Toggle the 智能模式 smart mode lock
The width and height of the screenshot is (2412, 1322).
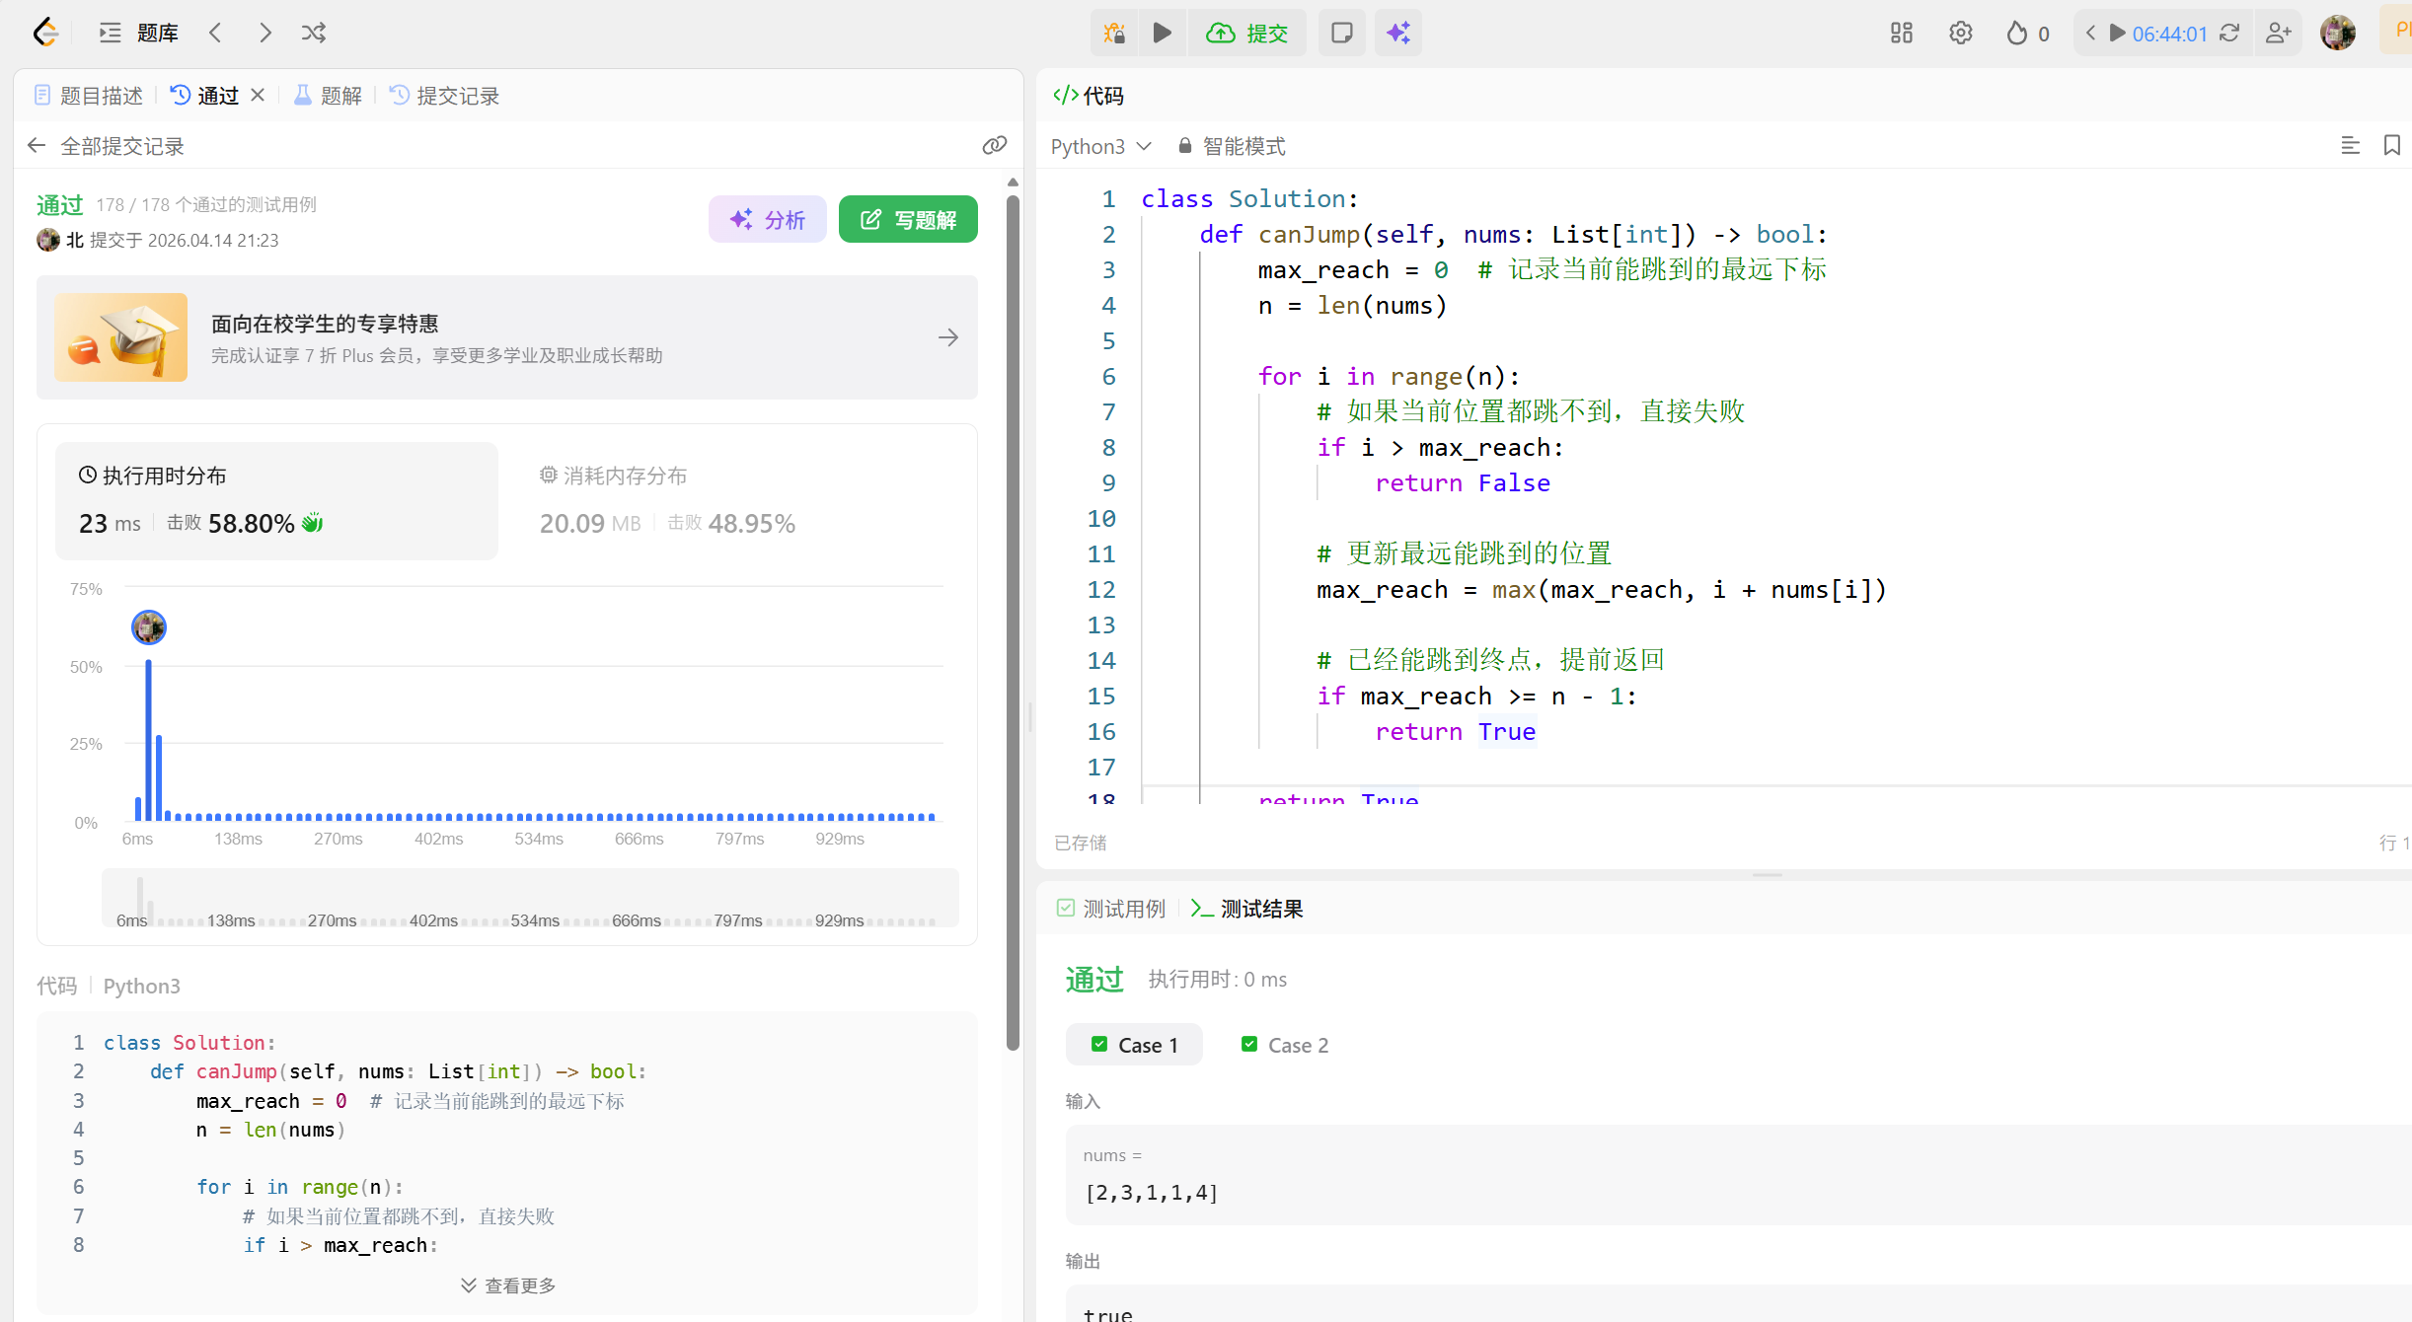coord(1232,146)
